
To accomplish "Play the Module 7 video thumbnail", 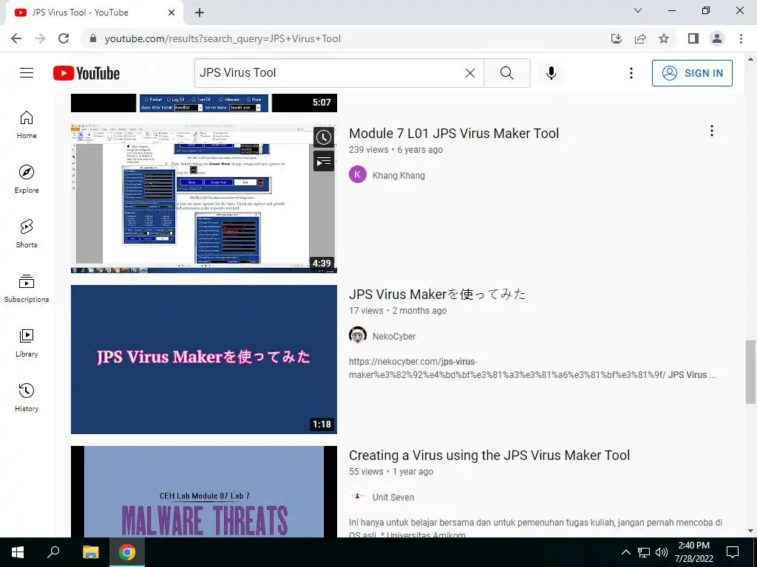I will 204,199.
